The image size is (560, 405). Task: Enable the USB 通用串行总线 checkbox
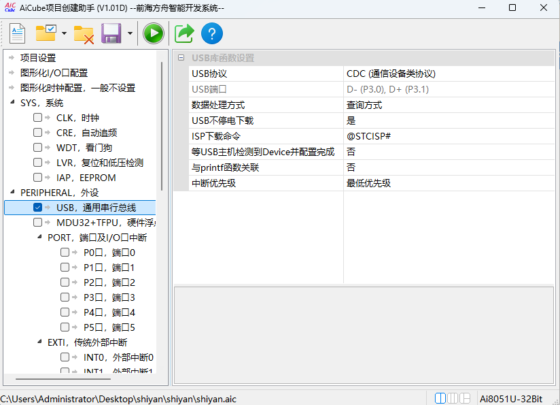coord(37,207)
